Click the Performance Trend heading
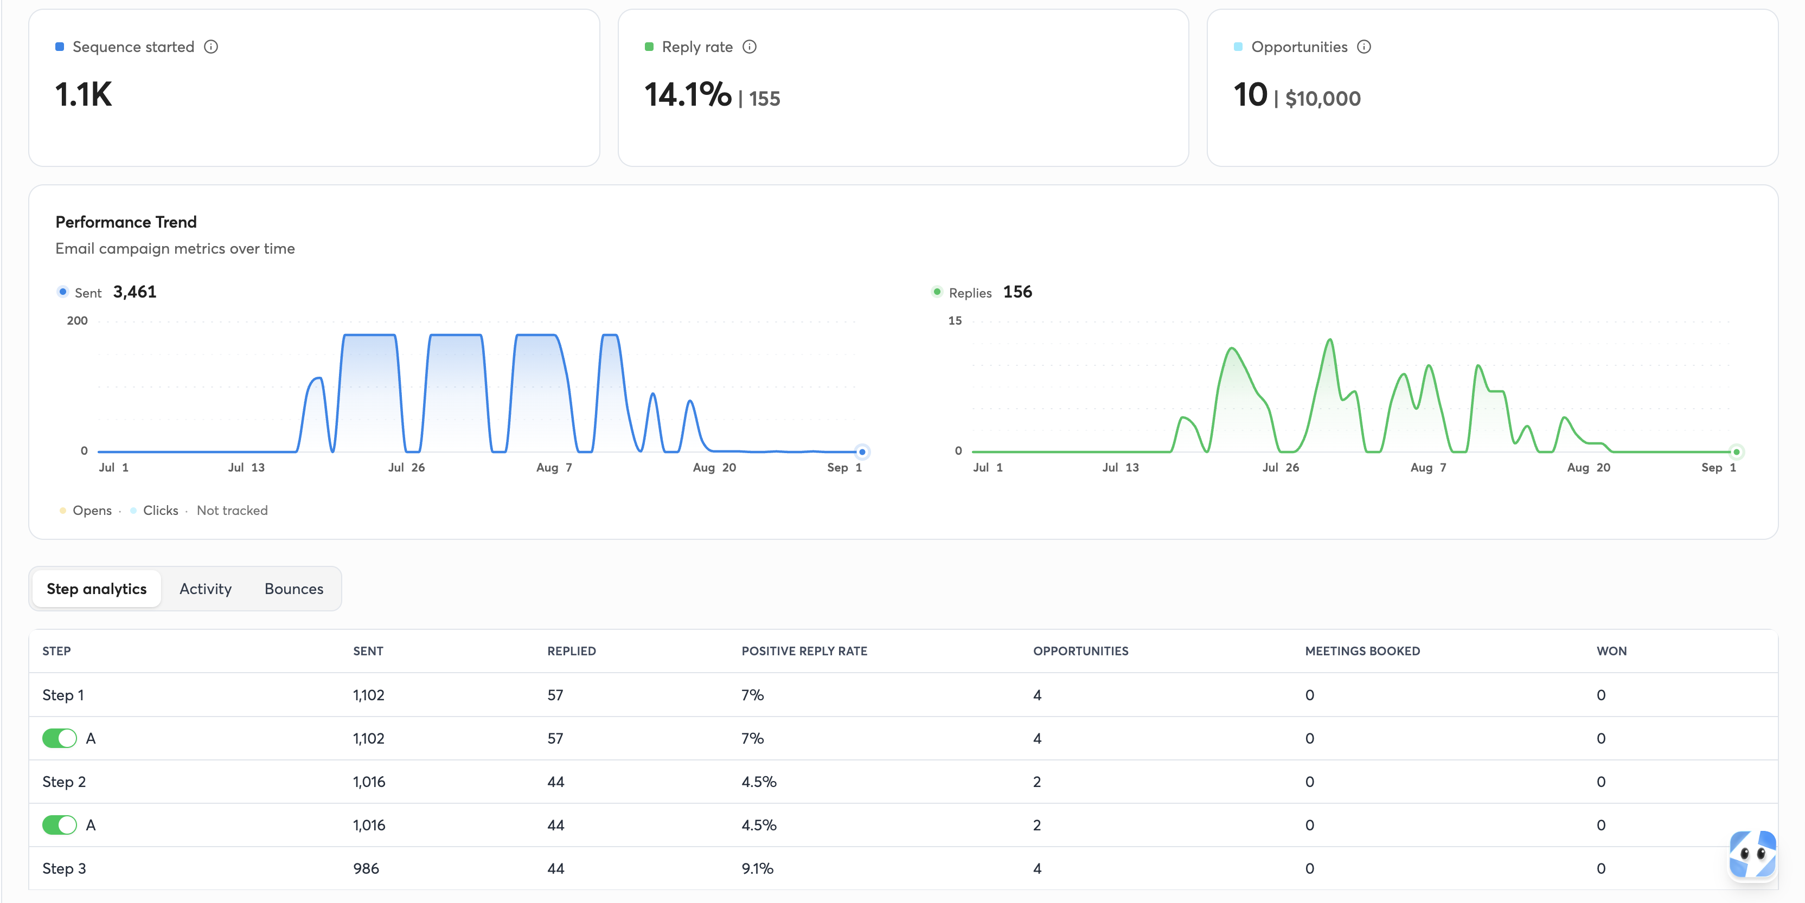The image size is (1805, 903). click(x=126, y=222)
